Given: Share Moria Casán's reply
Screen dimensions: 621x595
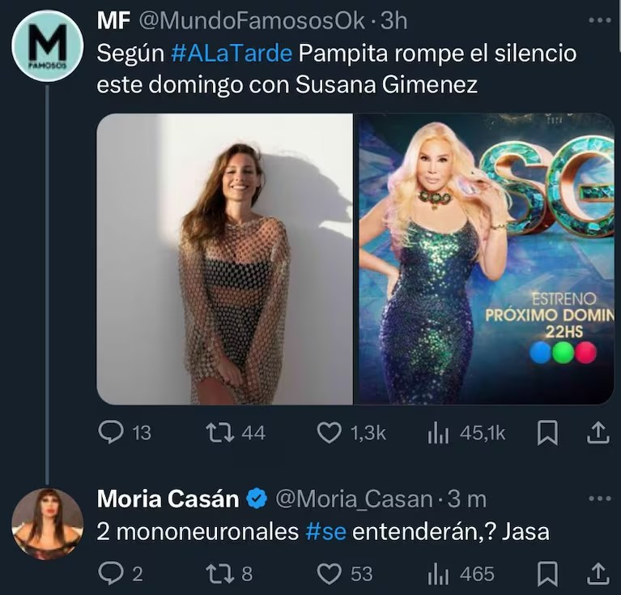Looking at the screenshot, I should pyautogui.click(x=597, y=574).
